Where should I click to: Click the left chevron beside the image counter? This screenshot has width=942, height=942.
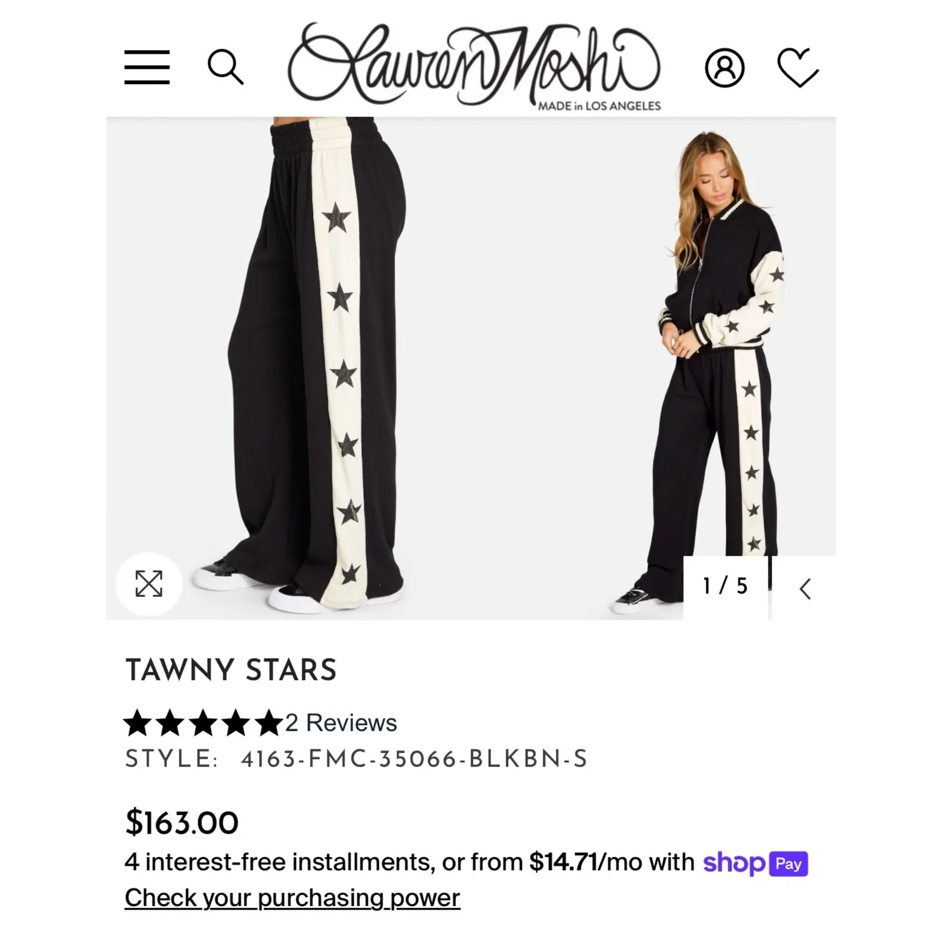pyautogui.click(x=805, y=588)
